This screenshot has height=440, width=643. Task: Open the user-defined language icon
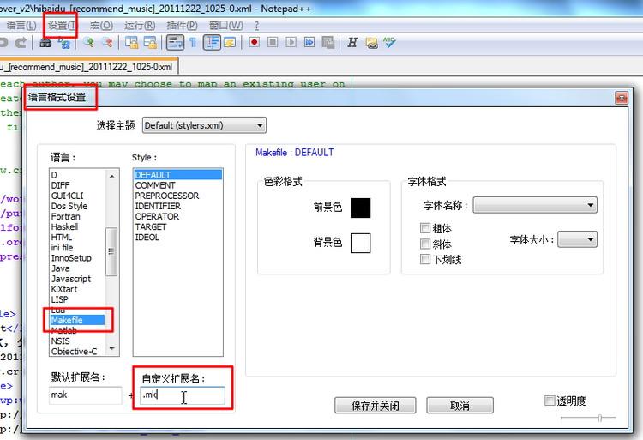point(230,42)
